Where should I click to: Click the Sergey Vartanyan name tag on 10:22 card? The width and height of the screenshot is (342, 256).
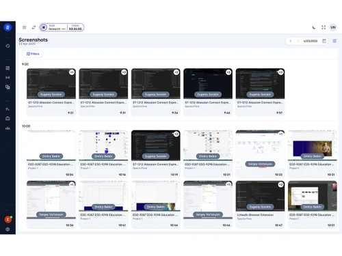click(260, 164)
